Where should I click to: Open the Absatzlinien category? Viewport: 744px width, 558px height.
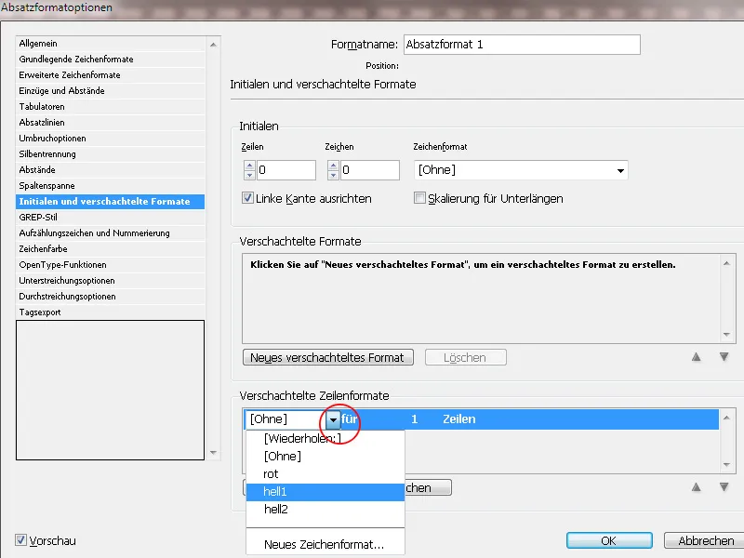click(x=110, y=123)
